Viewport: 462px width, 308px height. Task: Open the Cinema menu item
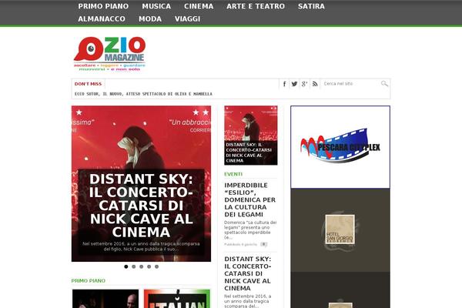199,6
